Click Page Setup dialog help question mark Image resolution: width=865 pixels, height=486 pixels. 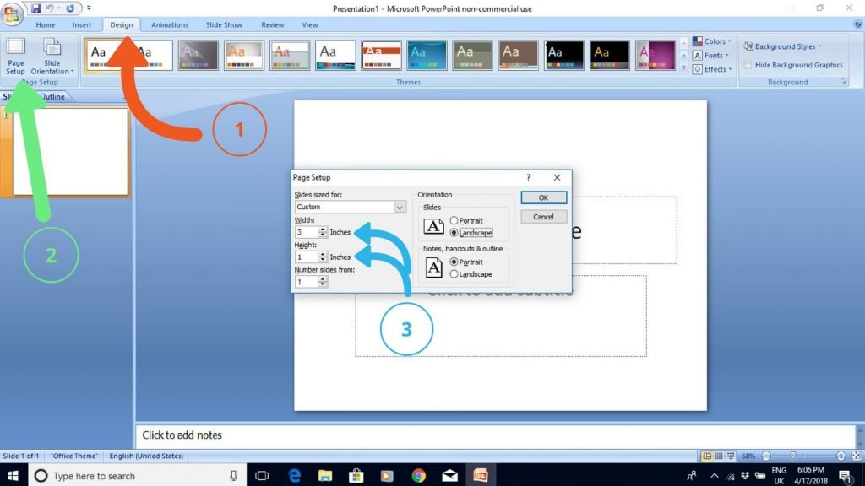529,177
